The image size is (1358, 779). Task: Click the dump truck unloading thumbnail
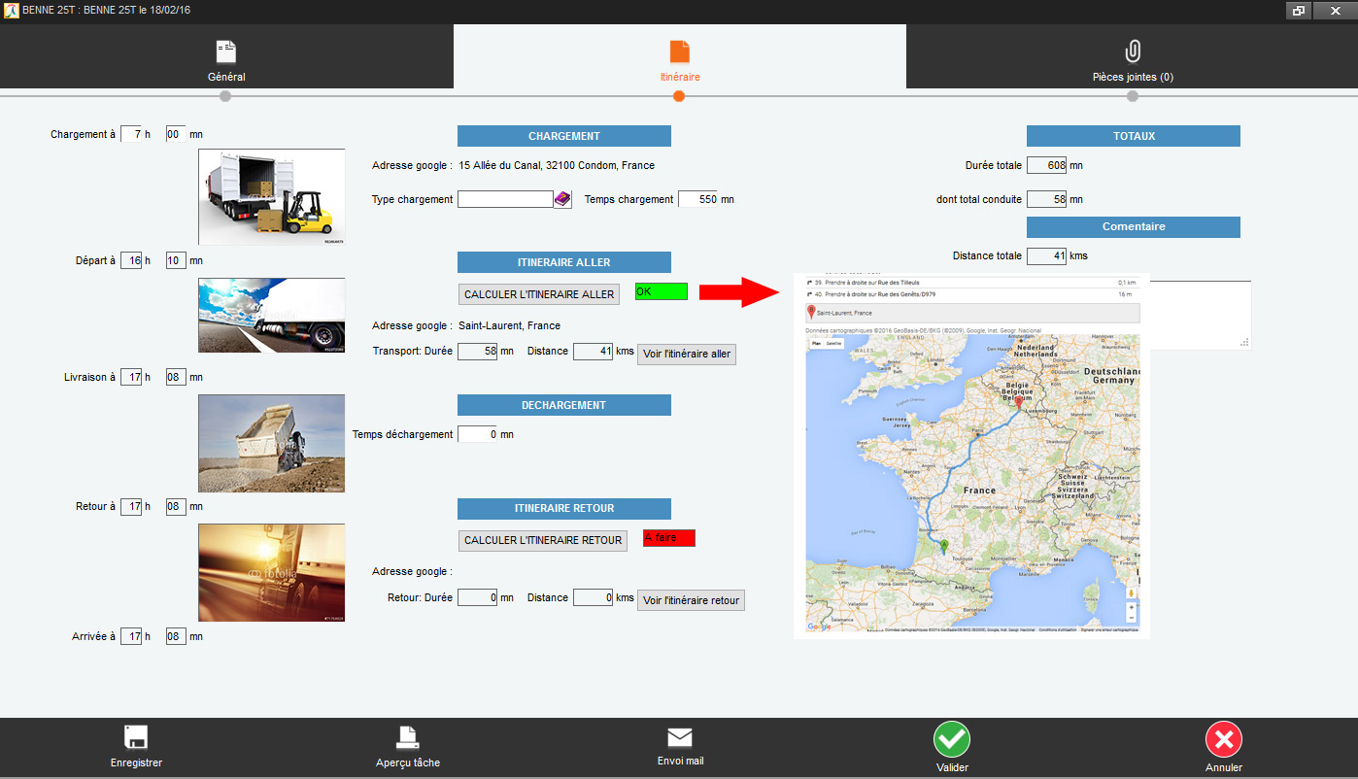272,443
